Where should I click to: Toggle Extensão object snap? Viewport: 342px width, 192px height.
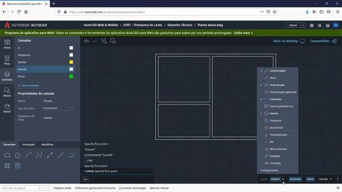tap(277, 99)
